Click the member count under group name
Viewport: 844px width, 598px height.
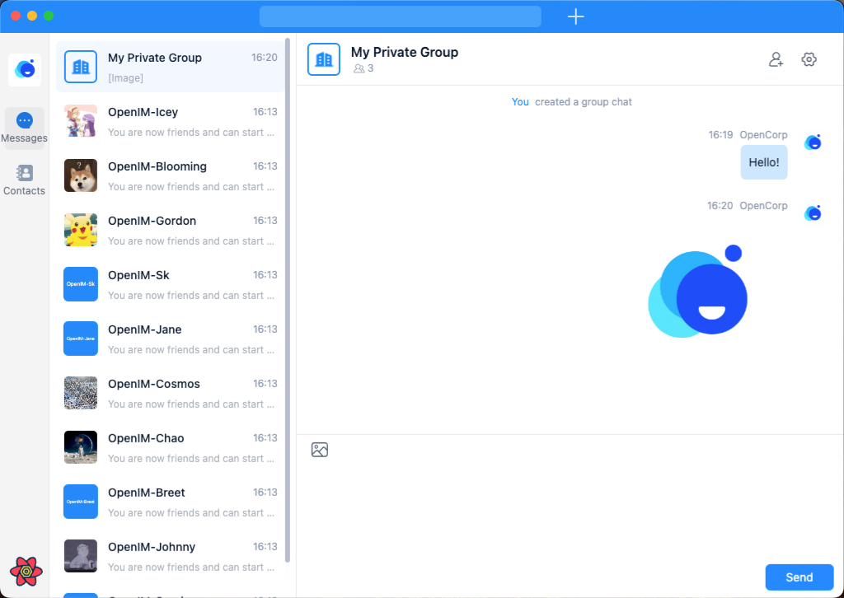363,68
